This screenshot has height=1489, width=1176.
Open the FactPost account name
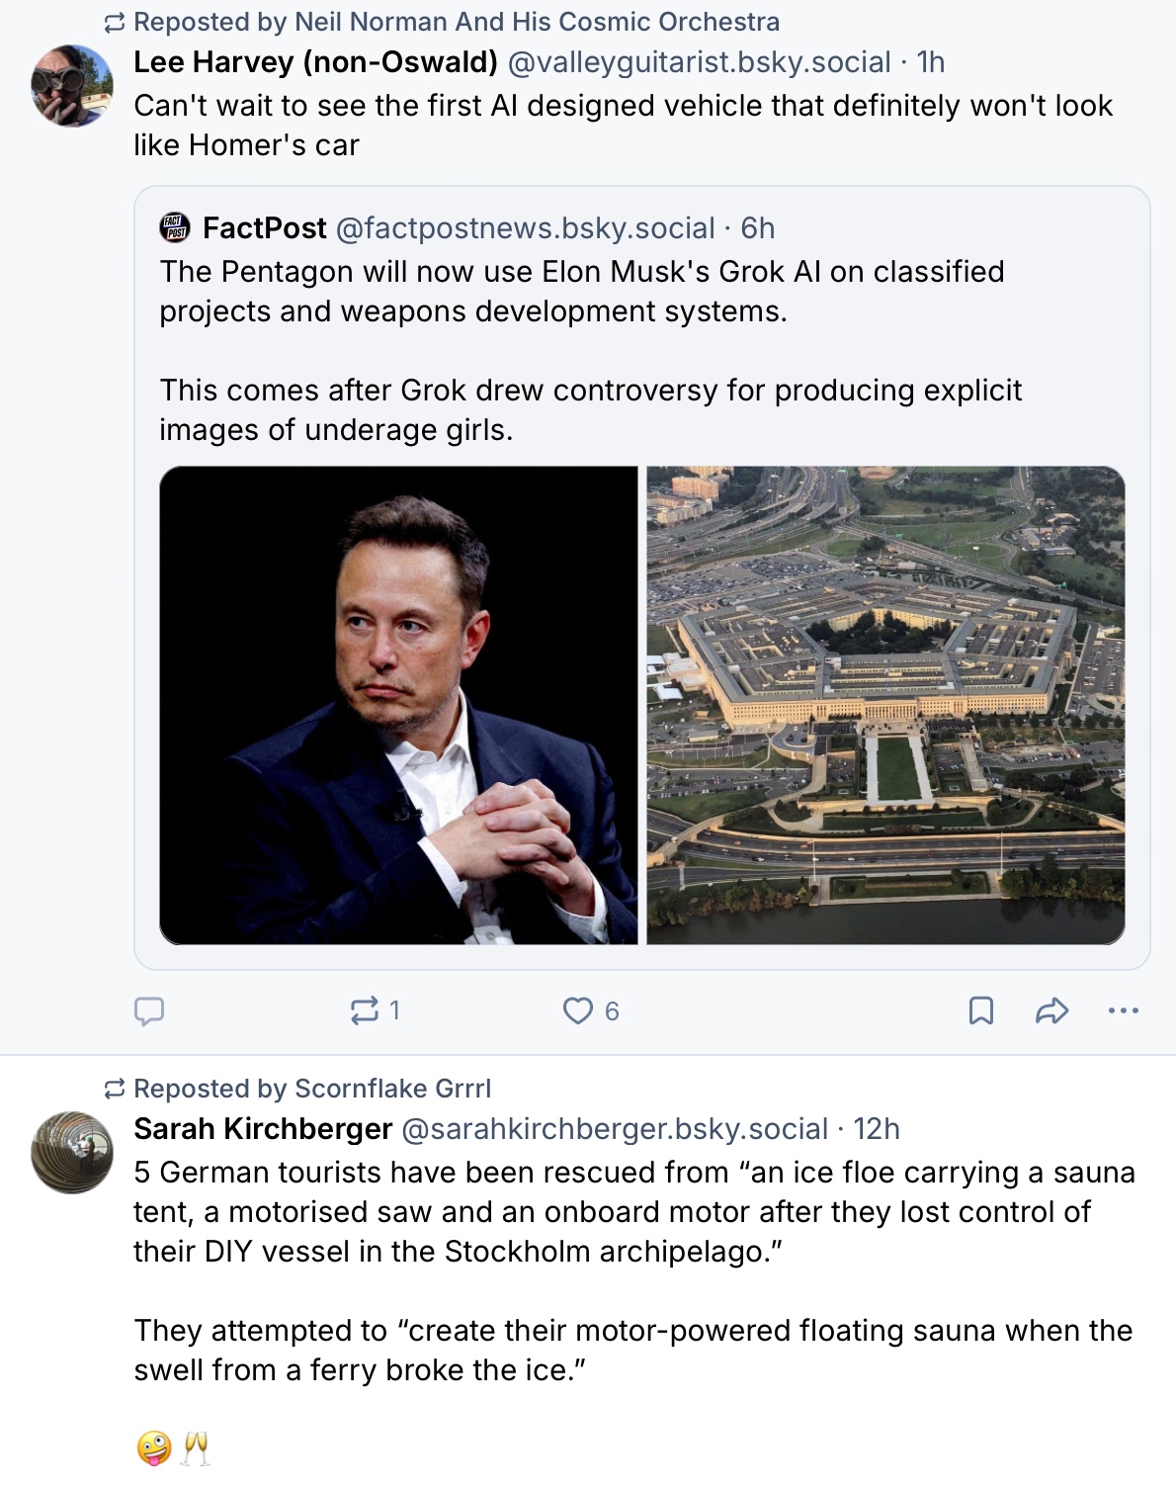click(x=264, y=228)
